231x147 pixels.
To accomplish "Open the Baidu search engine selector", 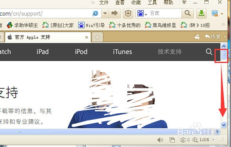I will tap(142, 13).
